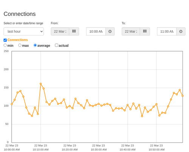Enable the actual checkbox
Viewport: 189px width, 152px height.
click(x=57, y=45)
